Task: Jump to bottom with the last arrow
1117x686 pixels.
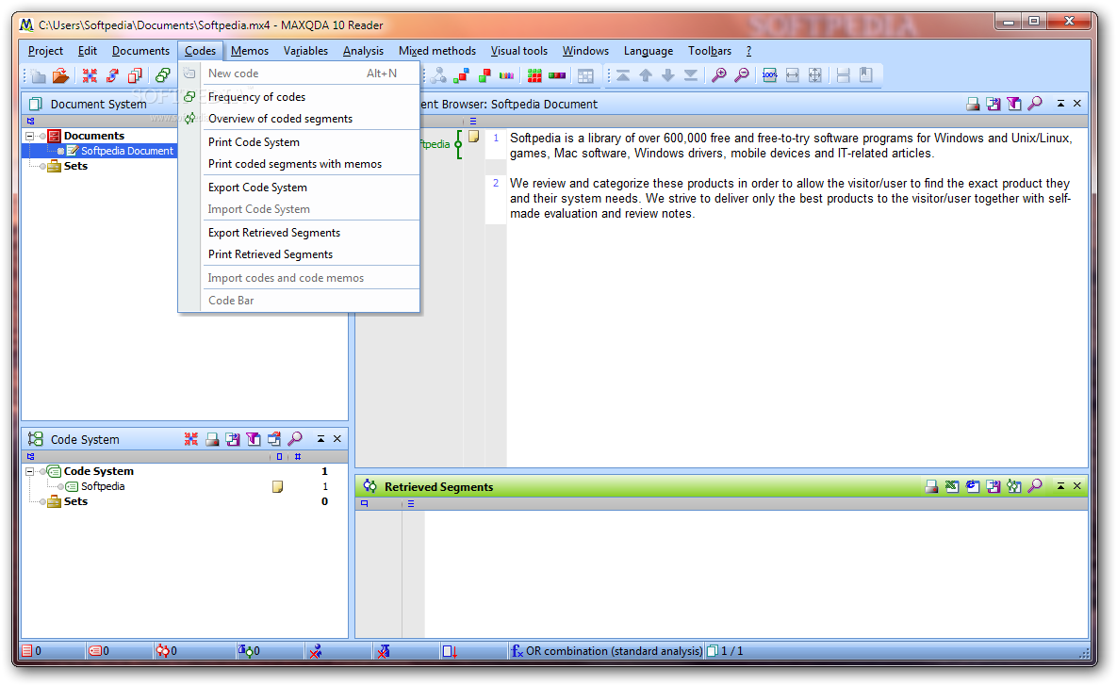Action: 691,75
